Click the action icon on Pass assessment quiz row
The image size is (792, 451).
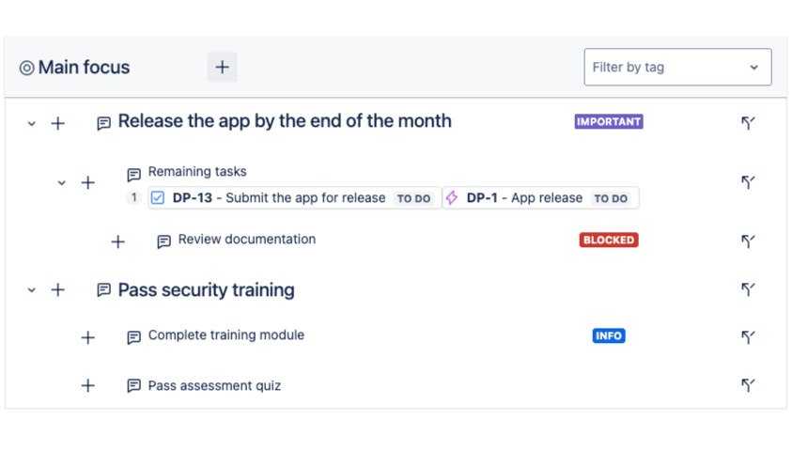[x=748, y=384]
